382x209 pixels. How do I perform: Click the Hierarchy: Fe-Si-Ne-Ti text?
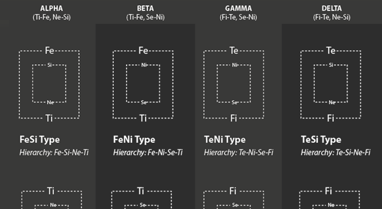click(54, 152)
